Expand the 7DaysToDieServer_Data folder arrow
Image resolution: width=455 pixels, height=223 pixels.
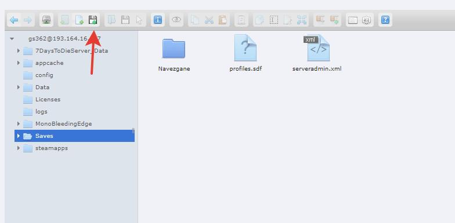point(19,51)
